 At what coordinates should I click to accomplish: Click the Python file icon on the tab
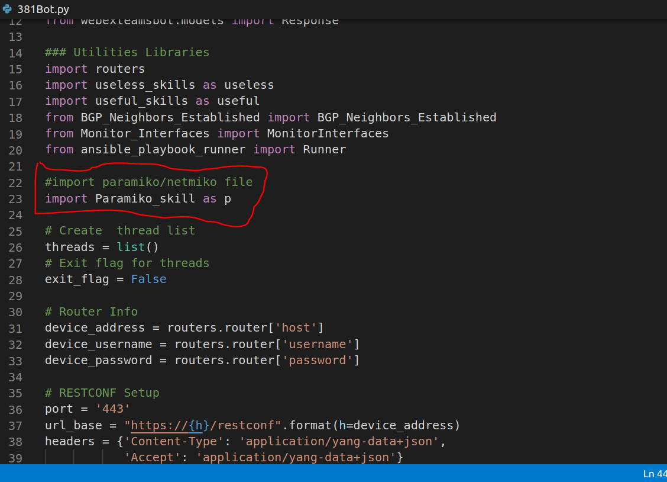coord(7,9)
